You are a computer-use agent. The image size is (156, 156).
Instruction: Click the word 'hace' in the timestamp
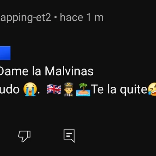[x=72, y=17]
